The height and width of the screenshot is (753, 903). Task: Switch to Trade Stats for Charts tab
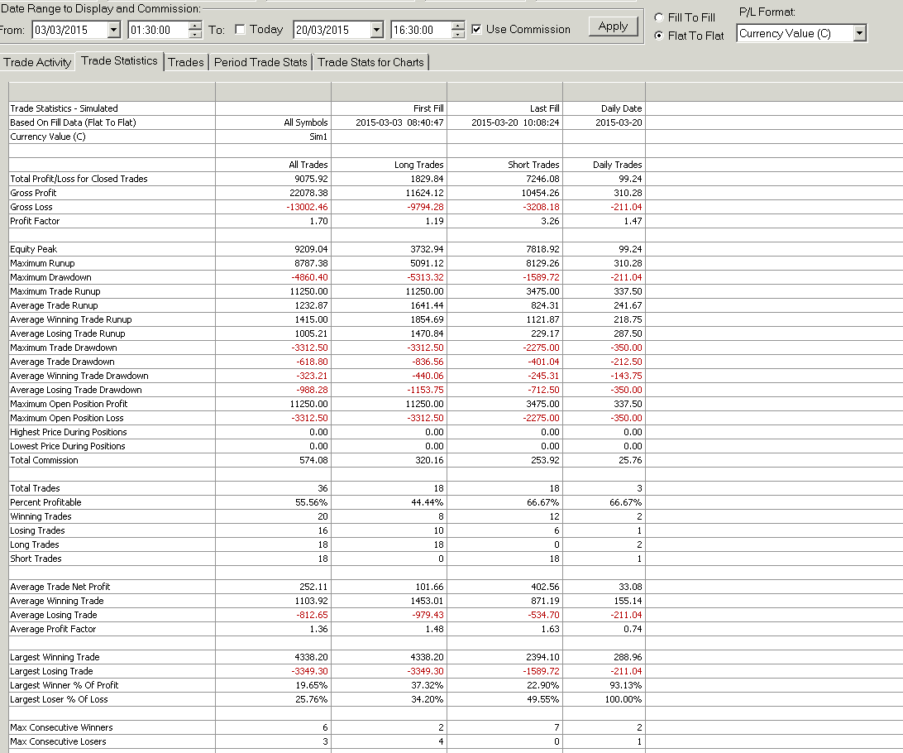[x=370, y=62]
